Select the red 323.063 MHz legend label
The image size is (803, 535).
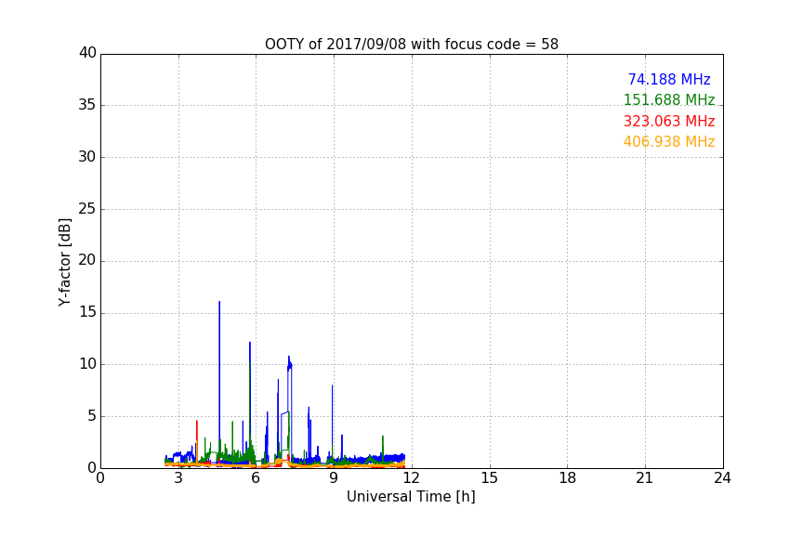pos(669,122)
